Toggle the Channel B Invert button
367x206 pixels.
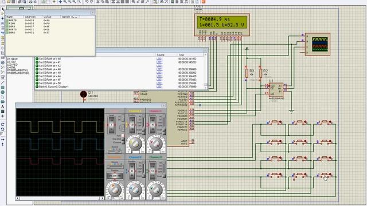(x=143, y=177)
